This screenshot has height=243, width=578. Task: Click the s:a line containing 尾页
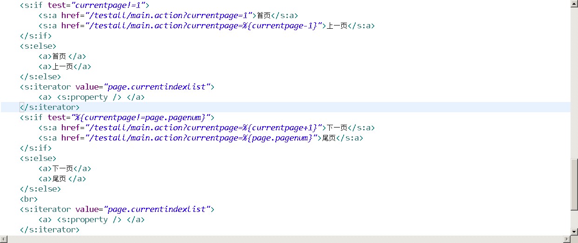click(x=201, y=138)
